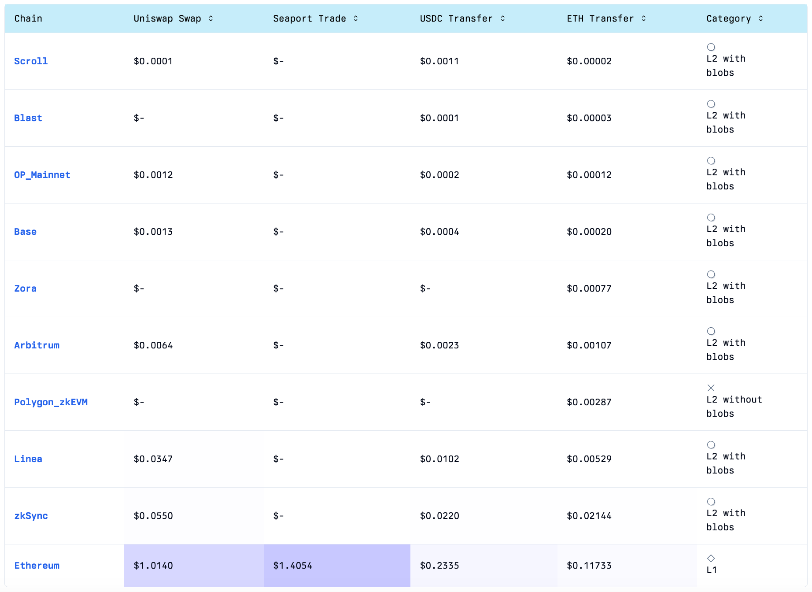Sort by Category column arrows

pos(761,18)
